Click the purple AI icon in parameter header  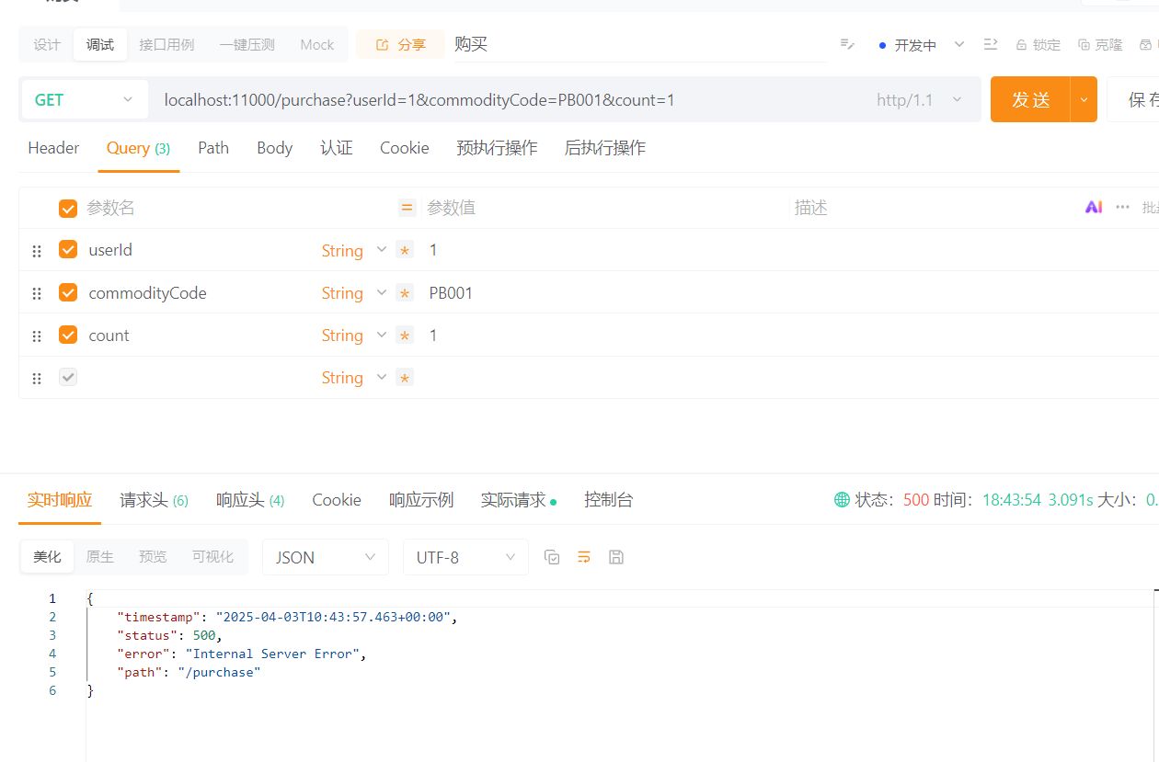click(1094, 208)
